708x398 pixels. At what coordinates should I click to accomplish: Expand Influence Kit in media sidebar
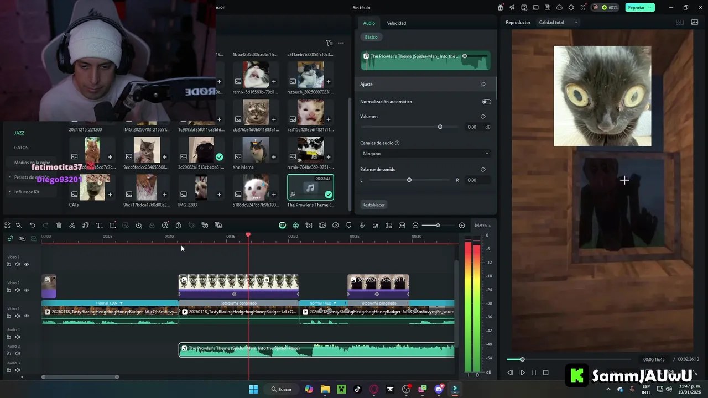[x=9, y=192]
